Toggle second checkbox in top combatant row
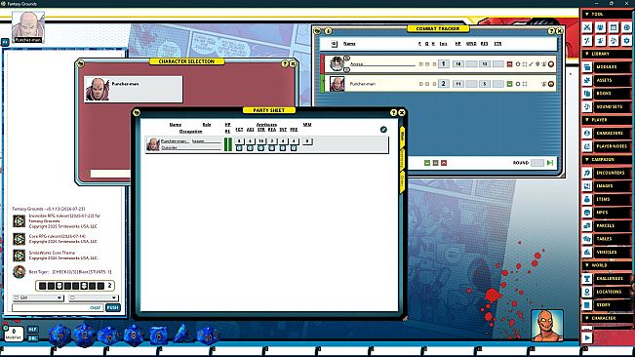The image size is (635, 357). pos(427,64)
